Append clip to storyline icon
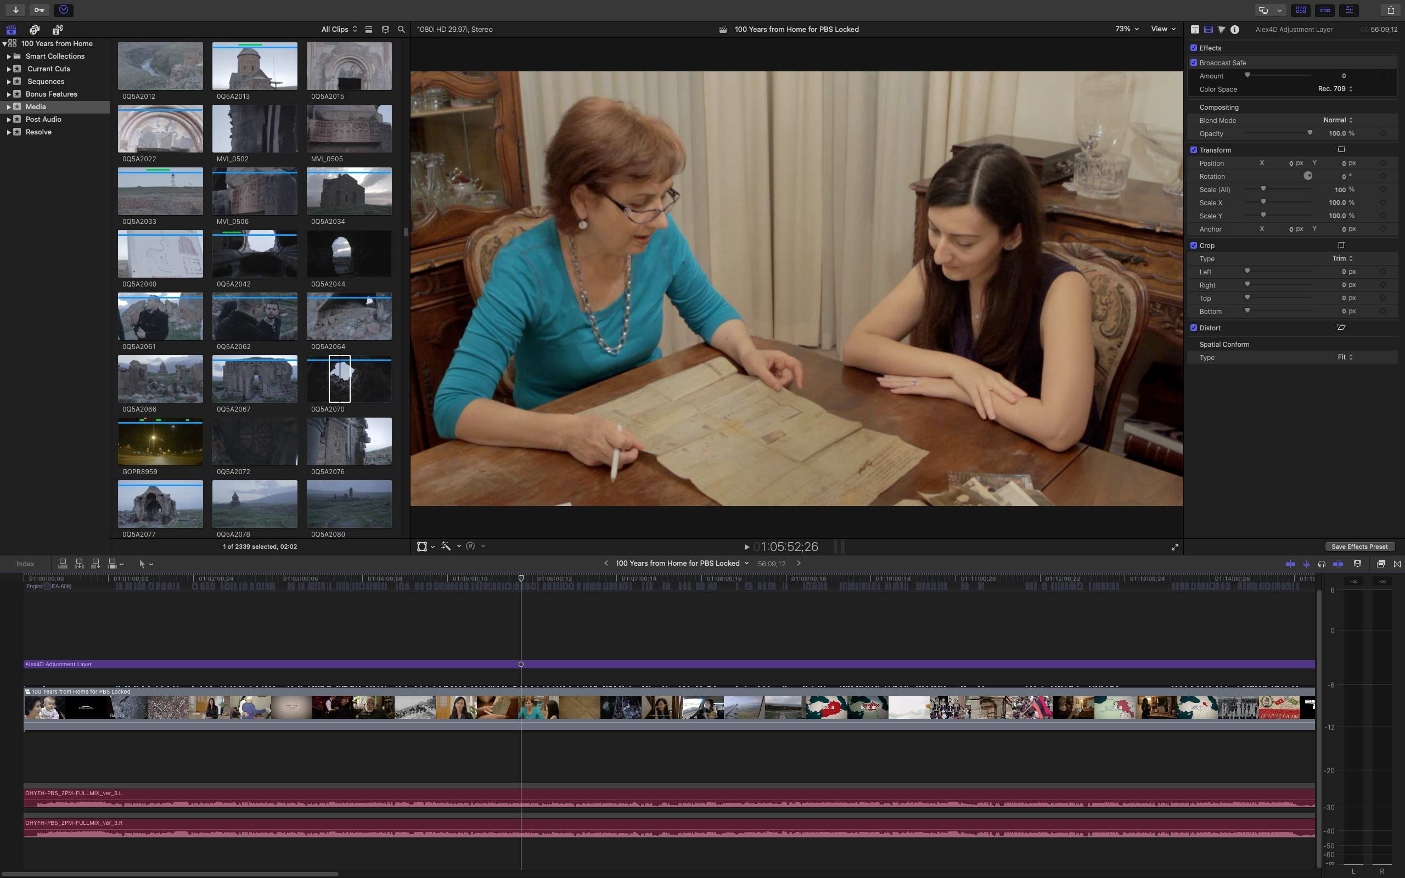 [95, 563]
